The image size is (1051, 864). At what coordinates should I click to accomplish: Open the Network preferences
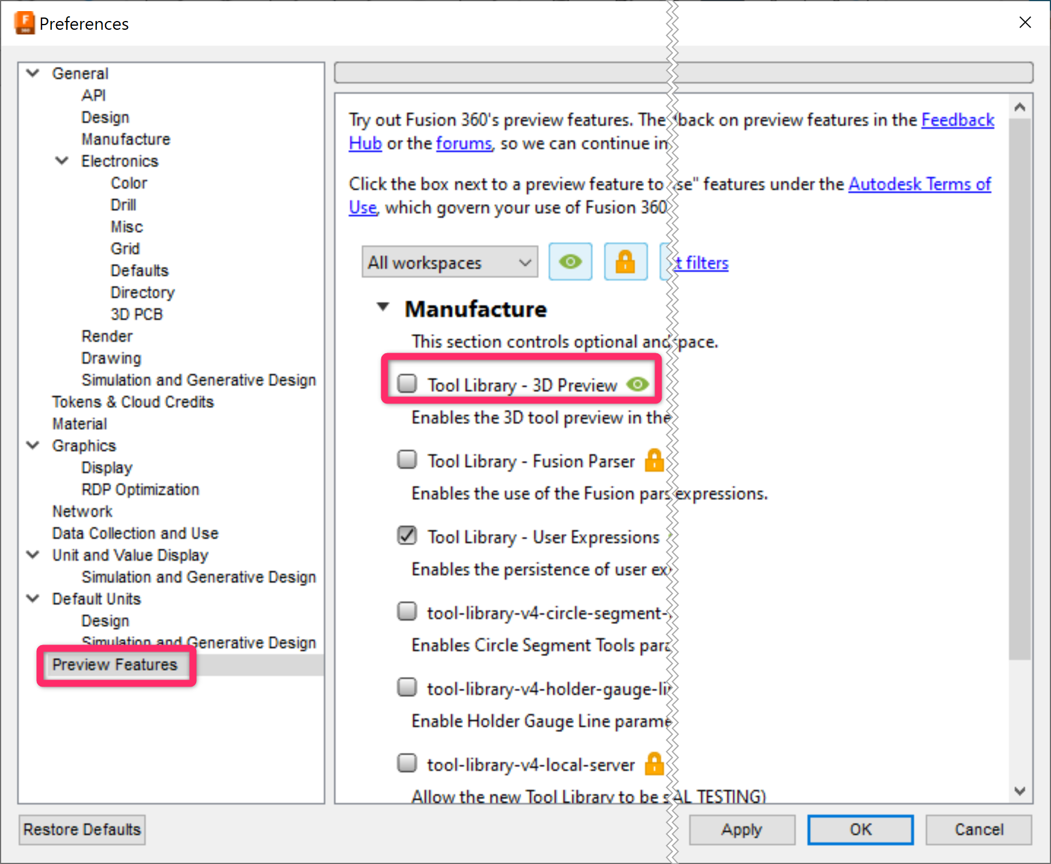82,511
